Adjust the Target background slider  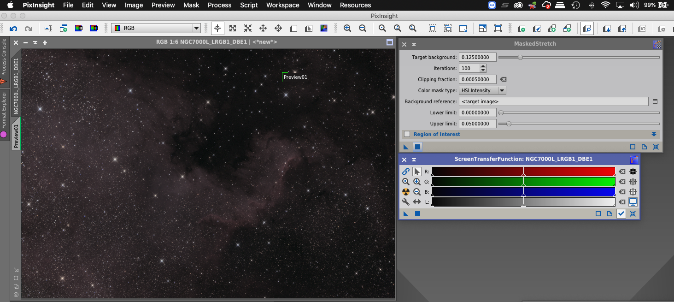[x=520, y=58]
